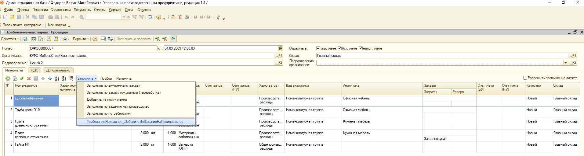Open the Windows list icon

pos(150,17)
